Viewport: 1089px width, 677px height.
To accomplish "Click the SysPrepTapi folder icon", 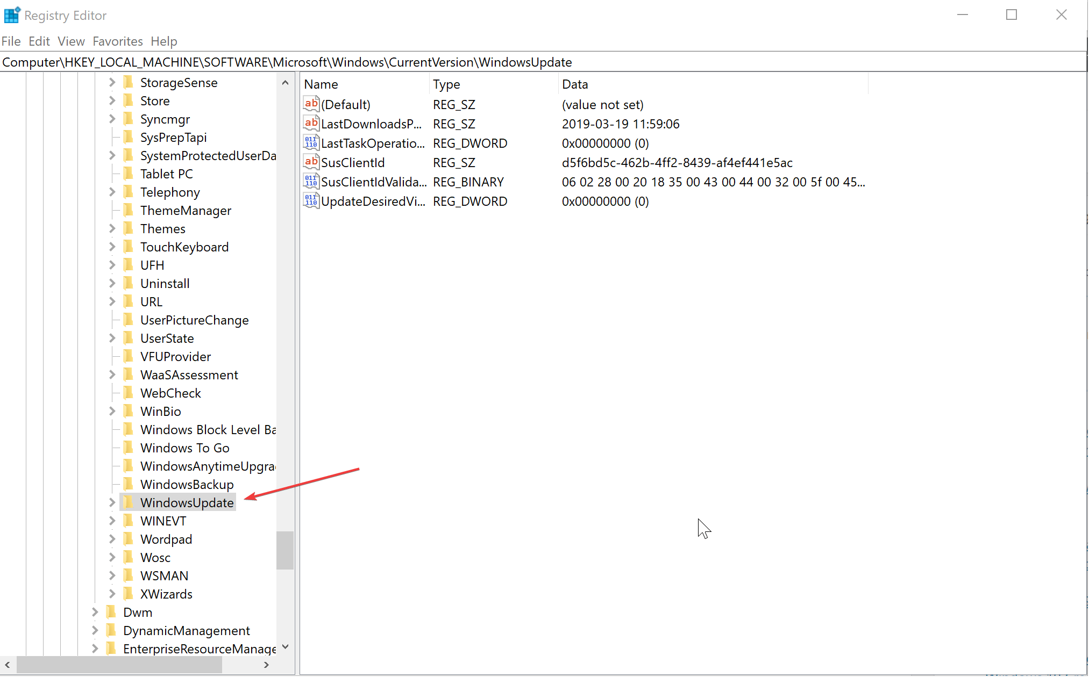I will coord(129,137).
